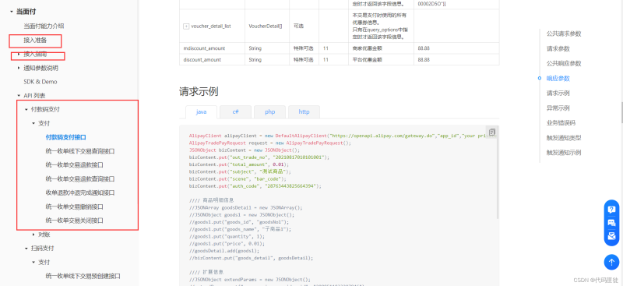Switch to the http code tab
The image size is (623, 286).
point(304,111)
